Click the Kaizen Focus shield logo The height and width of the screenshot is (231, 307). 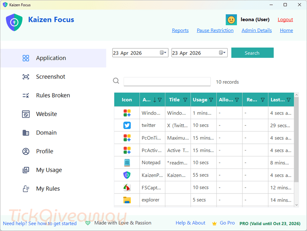pos(14,22)
